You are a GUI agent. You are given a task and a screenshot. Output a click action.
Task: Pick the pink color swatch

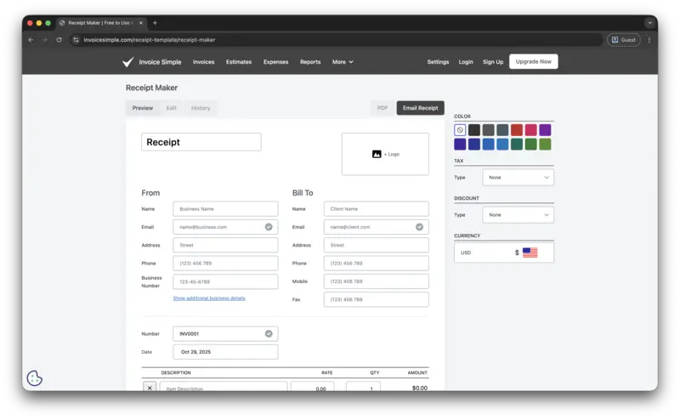pyautogui.click(x=530, y=130)
